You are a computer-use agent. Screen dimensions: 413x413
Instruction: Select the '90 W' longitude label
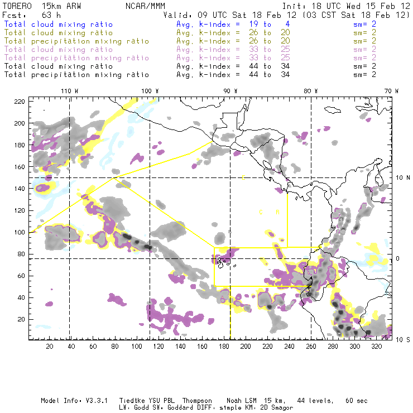pos(230,91)
